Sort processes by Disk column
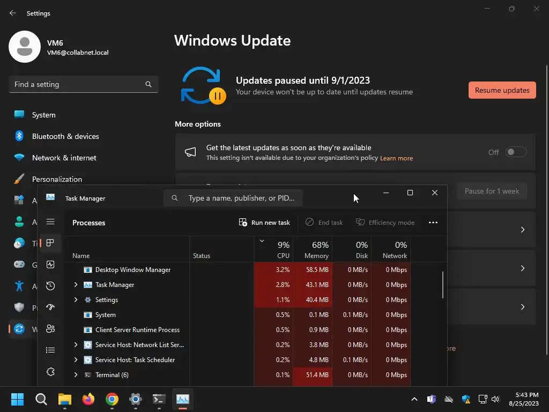The image size is (549, 412). 352,249
